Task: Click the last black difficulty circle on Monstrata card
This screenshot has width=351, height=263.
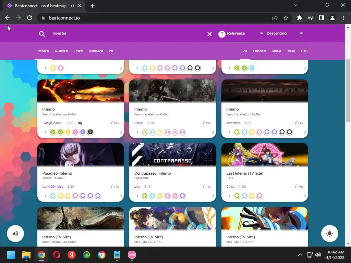Action: pos(289,132)
